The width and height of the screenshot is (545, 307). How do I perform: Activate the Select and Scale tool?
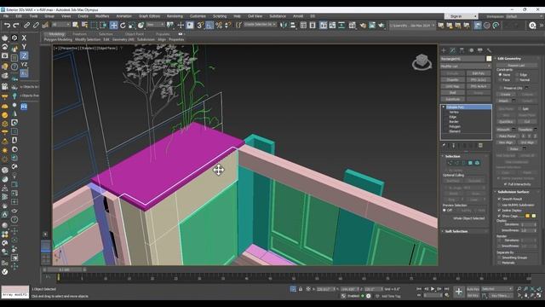pyautogui.click(x=132, y=25)
